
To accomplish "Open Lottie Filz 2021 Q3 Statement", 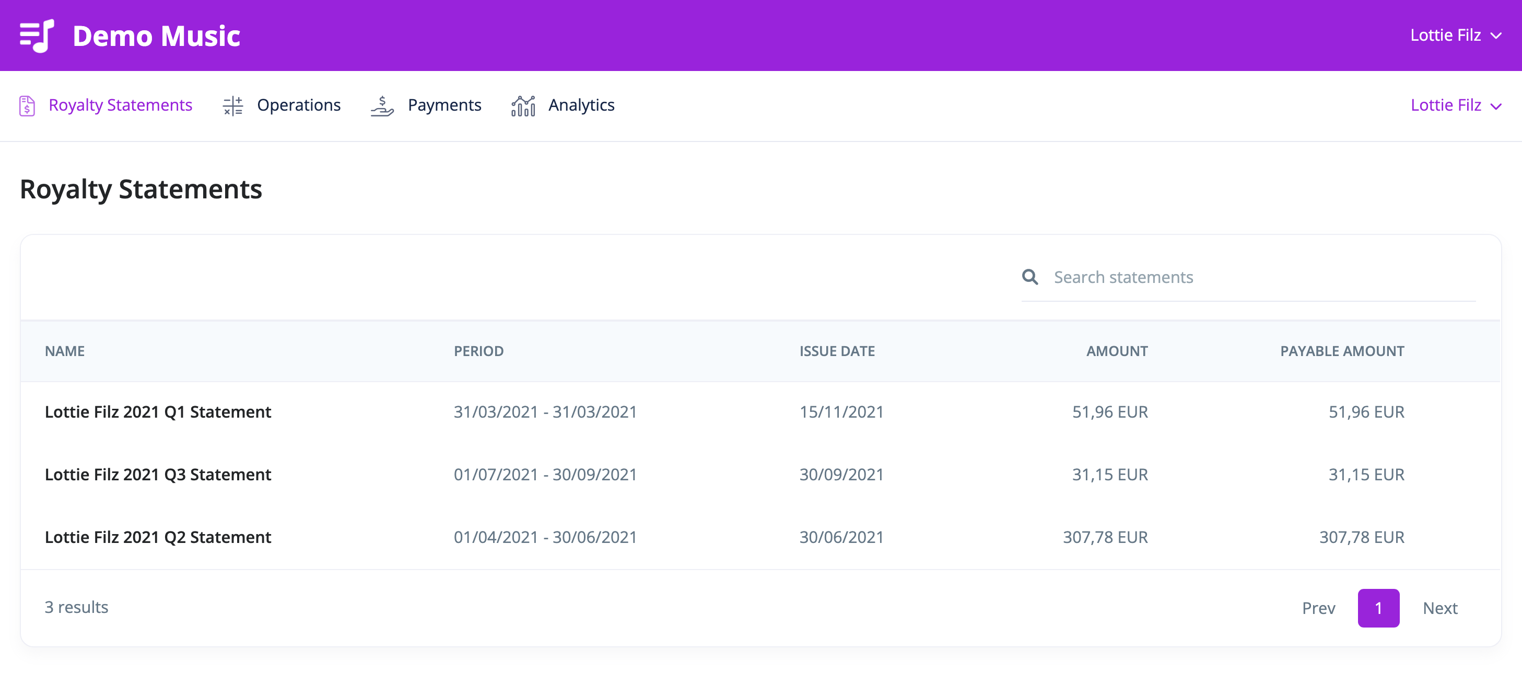I will coord(158,474).
